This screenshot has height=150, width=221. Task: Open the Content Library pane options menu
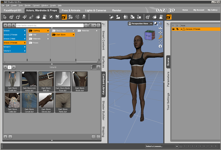[x=104, y=24]
